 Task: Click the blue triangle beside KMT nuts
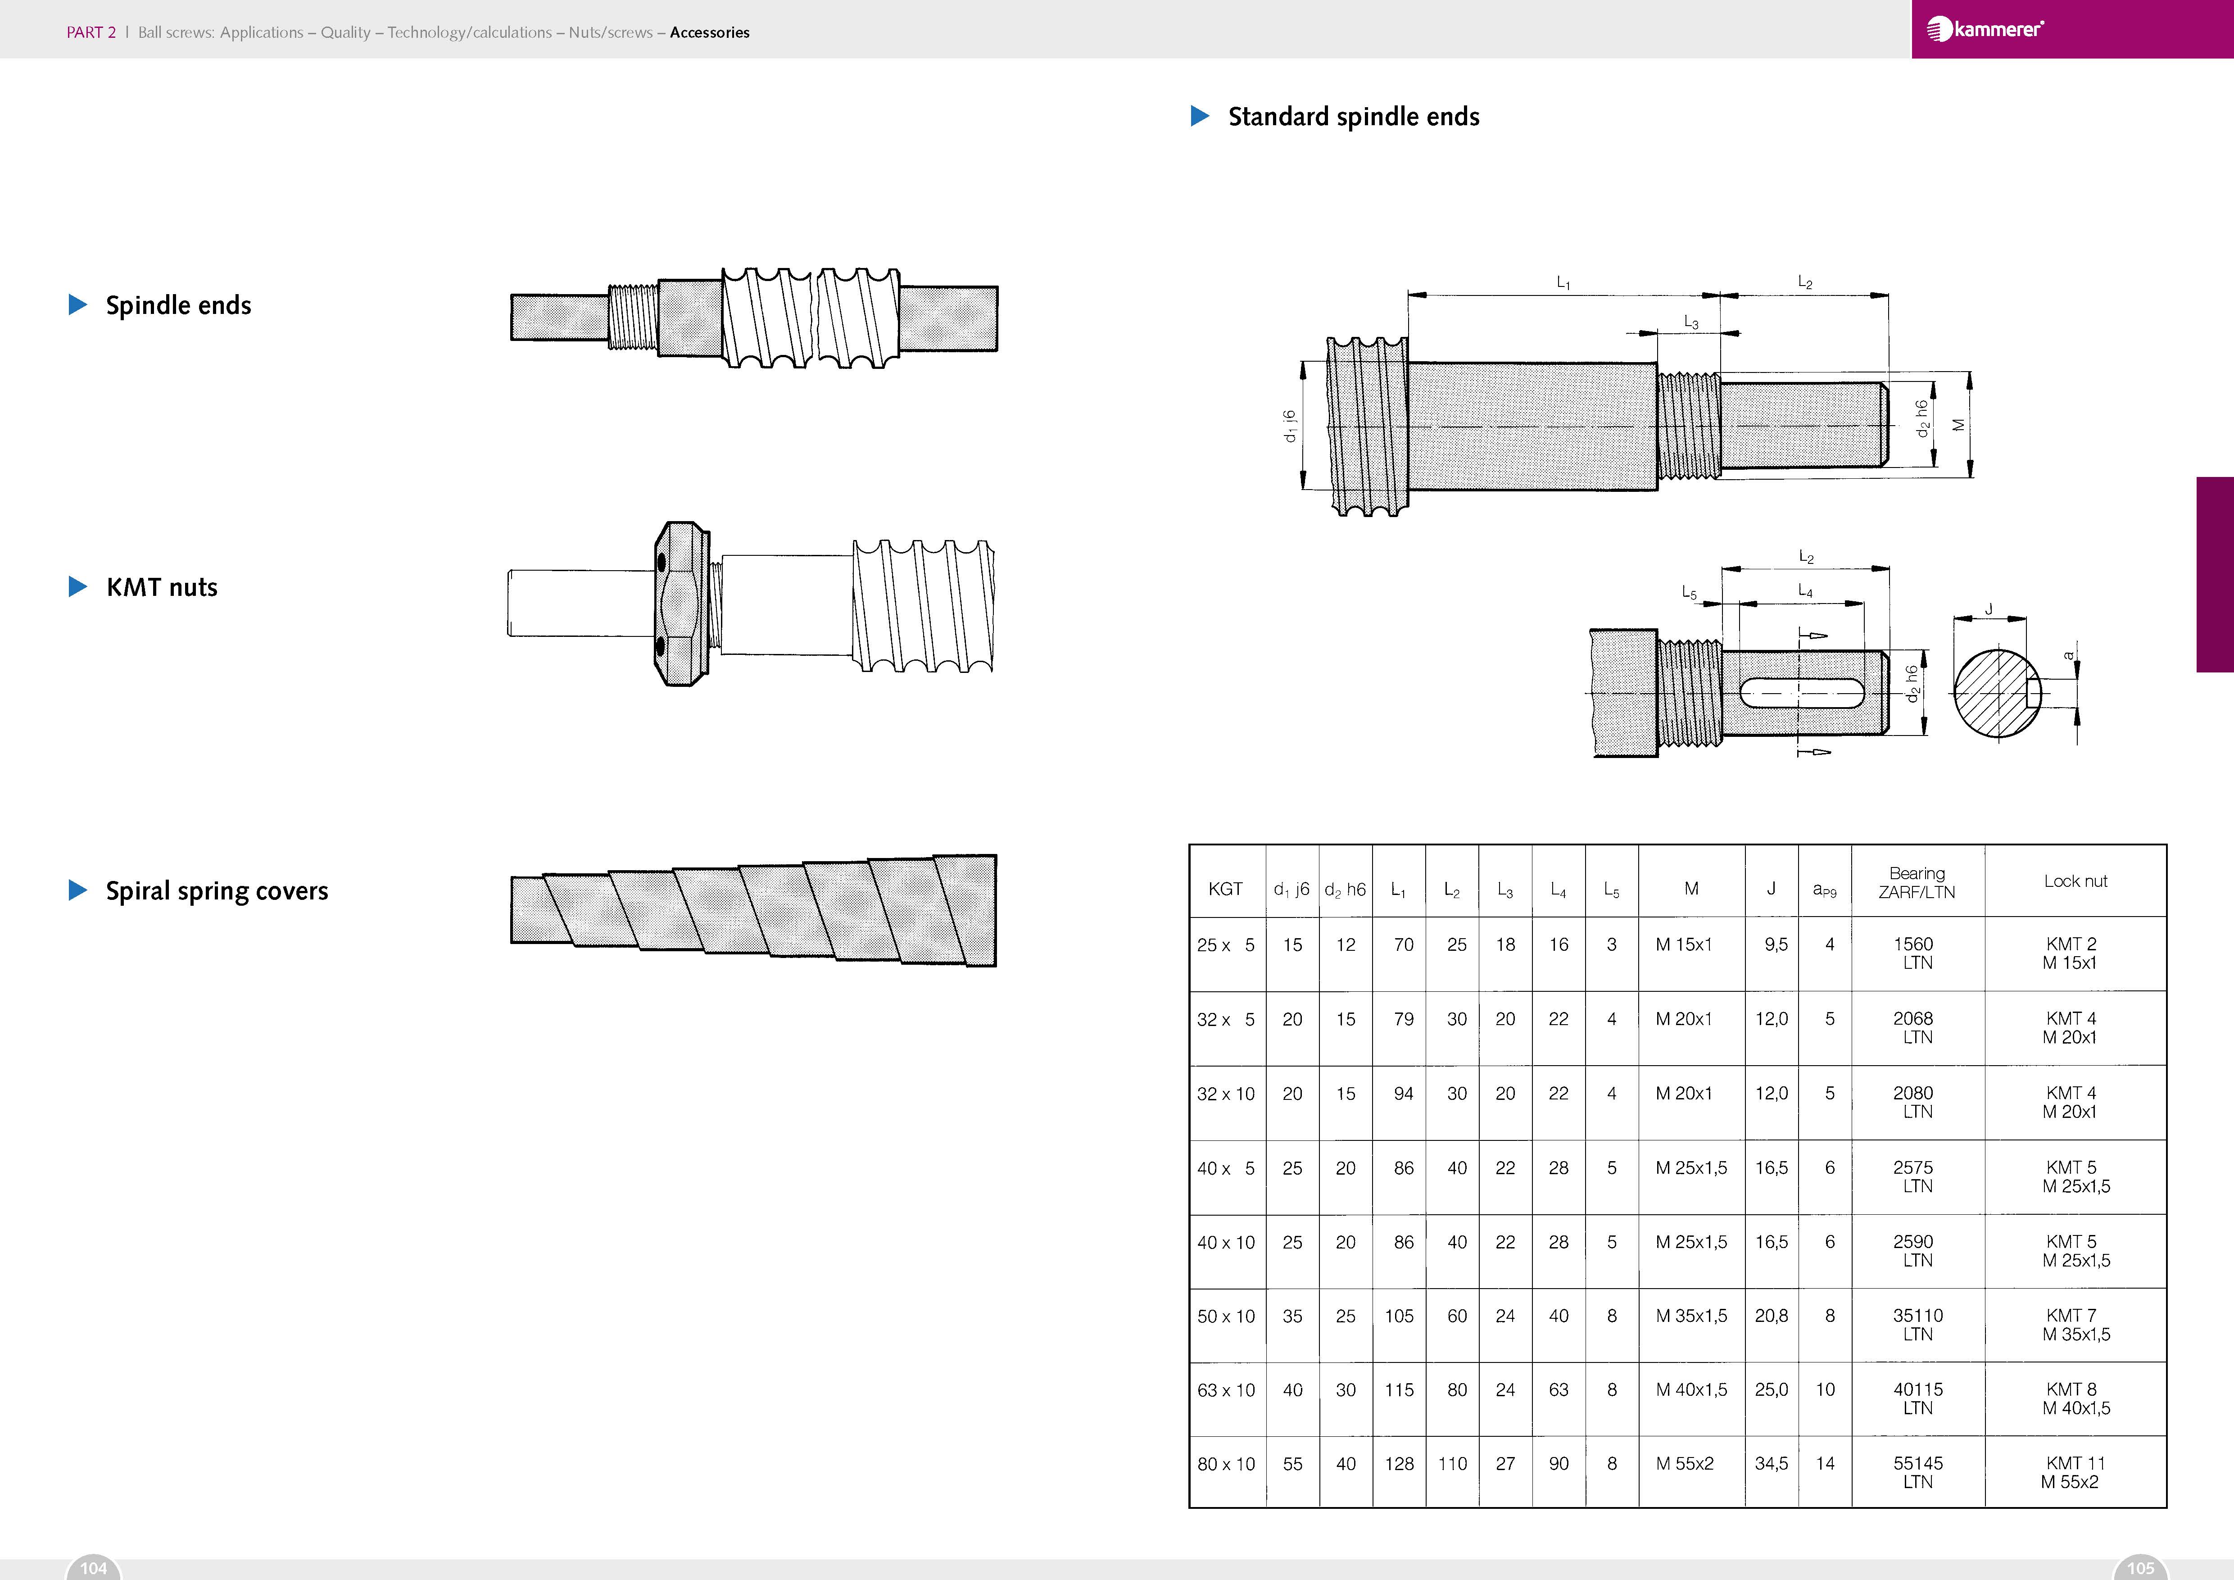(78, 587)
